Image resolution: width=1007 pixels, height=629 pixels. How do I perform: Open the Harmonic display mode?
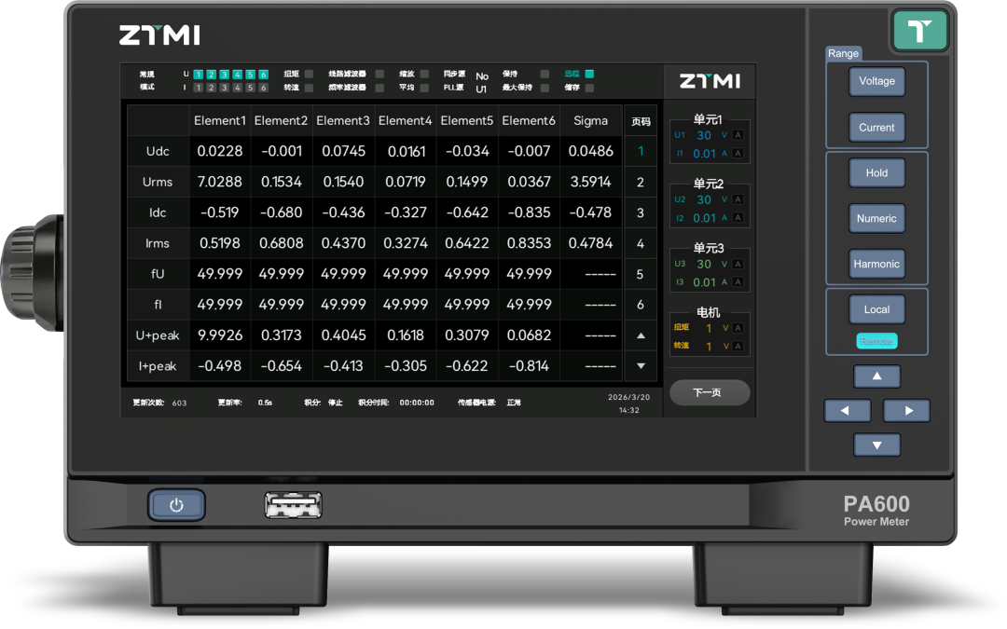coord(876,264)
